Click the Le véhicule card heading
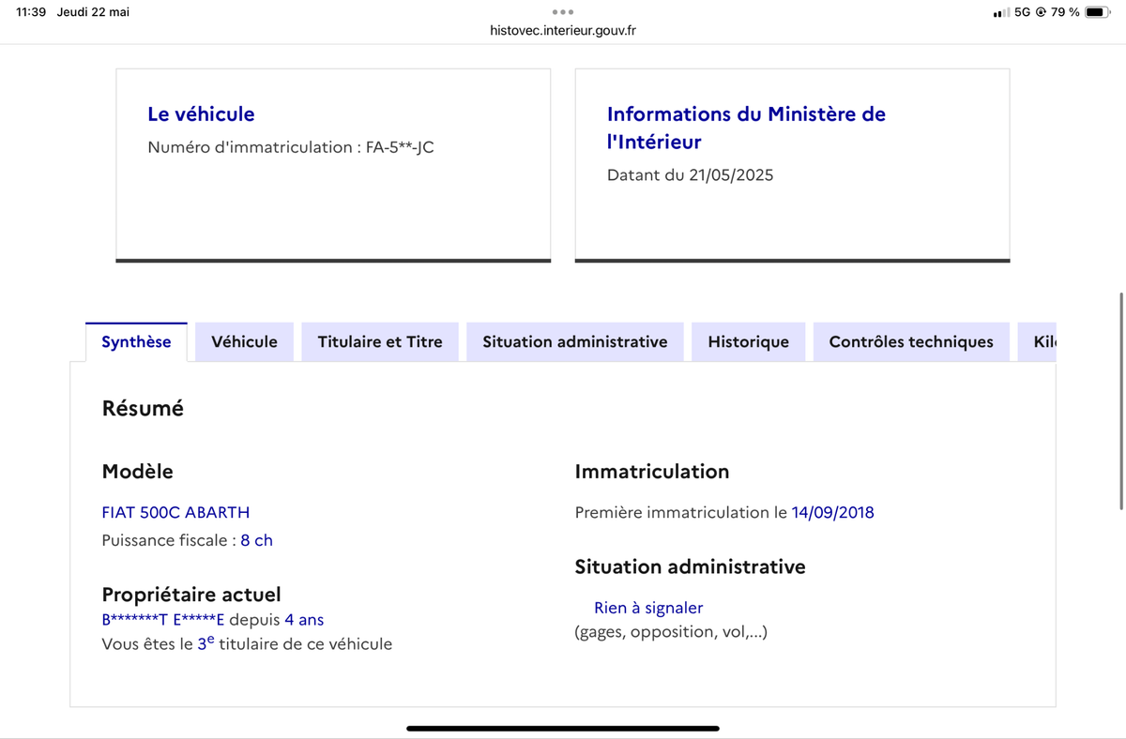This screenshot has height=739, width=1126. tap(201, 114)
